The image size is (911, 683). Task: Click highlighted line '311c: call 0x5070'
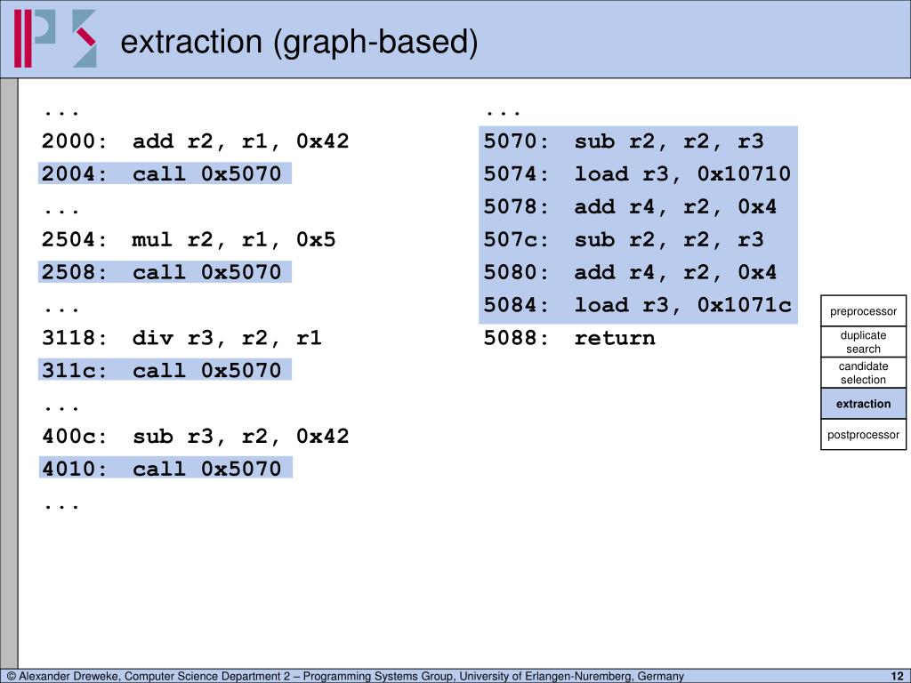pos(165,370)
